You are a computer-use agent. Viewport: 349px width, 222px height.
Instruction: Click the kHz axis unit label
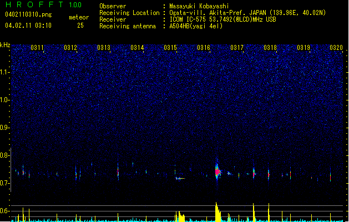pos(5,45)
